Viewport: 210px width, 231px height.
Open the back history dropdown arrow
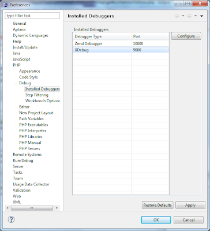click(x=183, y=16)
